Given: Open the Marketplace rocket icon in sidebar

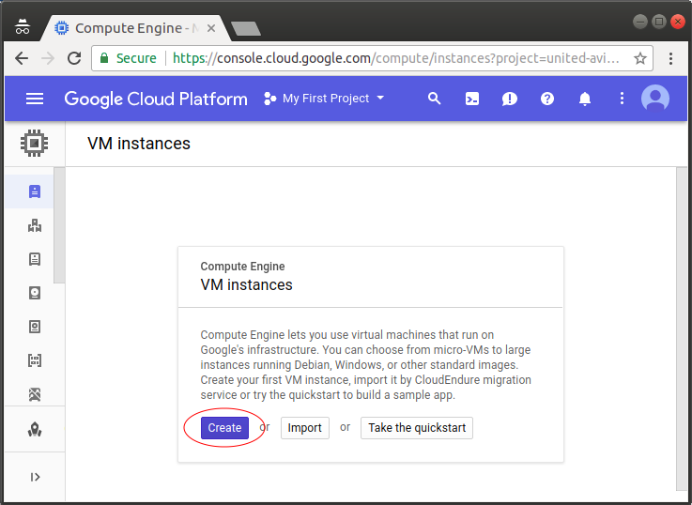Looking at the screenshot, I should (x=35, y=429).
